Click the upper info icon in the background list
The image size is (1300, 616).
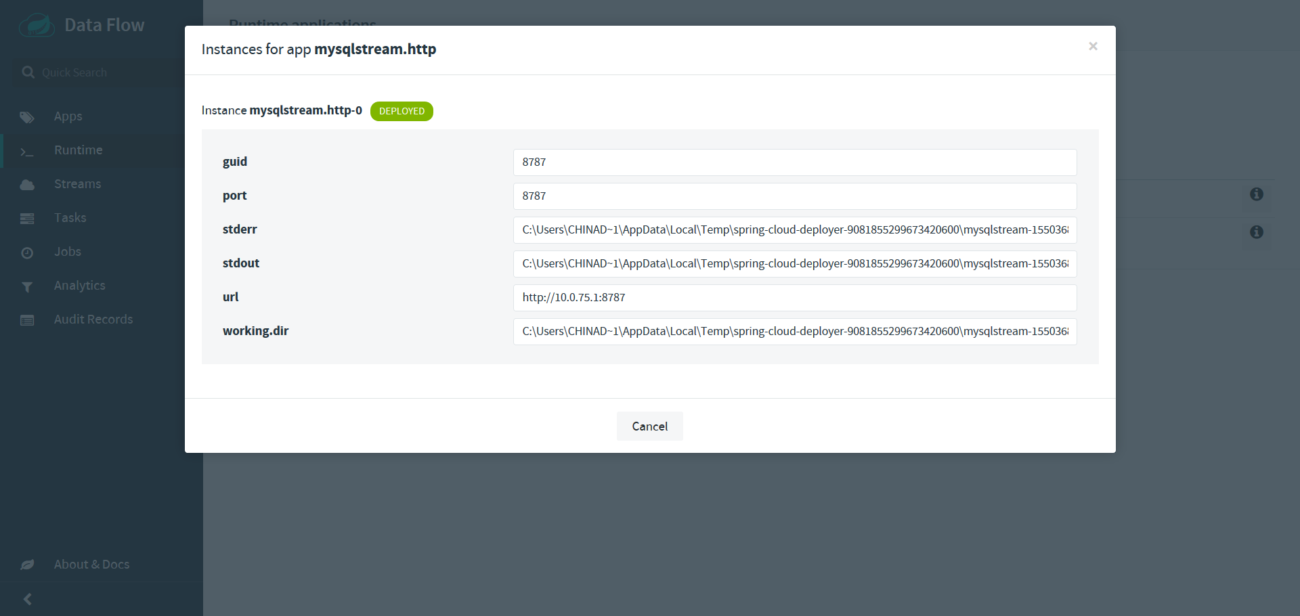(1257, 194)
